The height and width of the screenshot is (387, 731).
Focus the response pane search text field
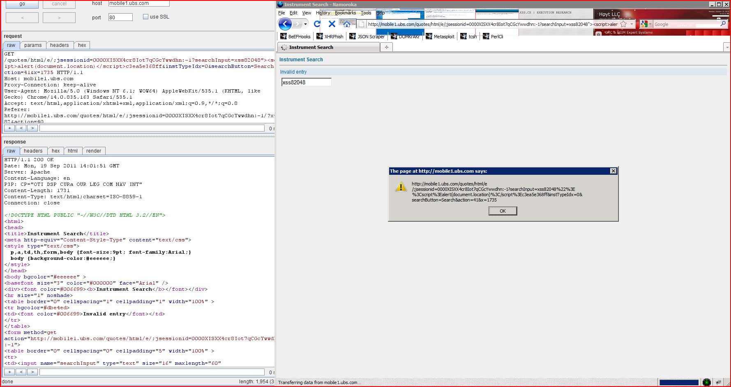[152, 372]
